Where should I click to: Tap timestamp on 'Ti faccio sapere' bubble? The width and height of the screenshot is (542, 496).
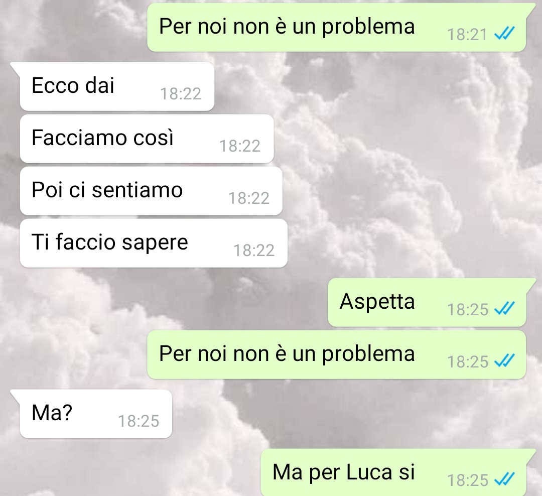(254, 251)
